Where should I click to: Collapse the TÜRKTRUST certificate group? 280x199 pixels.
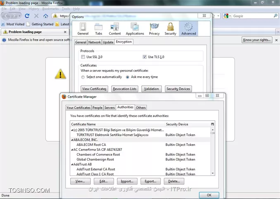click(x=72, y=130)
